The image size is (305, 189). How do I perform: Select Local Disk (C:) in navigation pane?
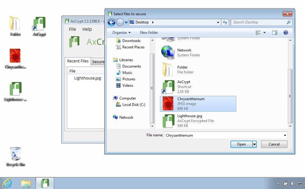tap(131, 105)
